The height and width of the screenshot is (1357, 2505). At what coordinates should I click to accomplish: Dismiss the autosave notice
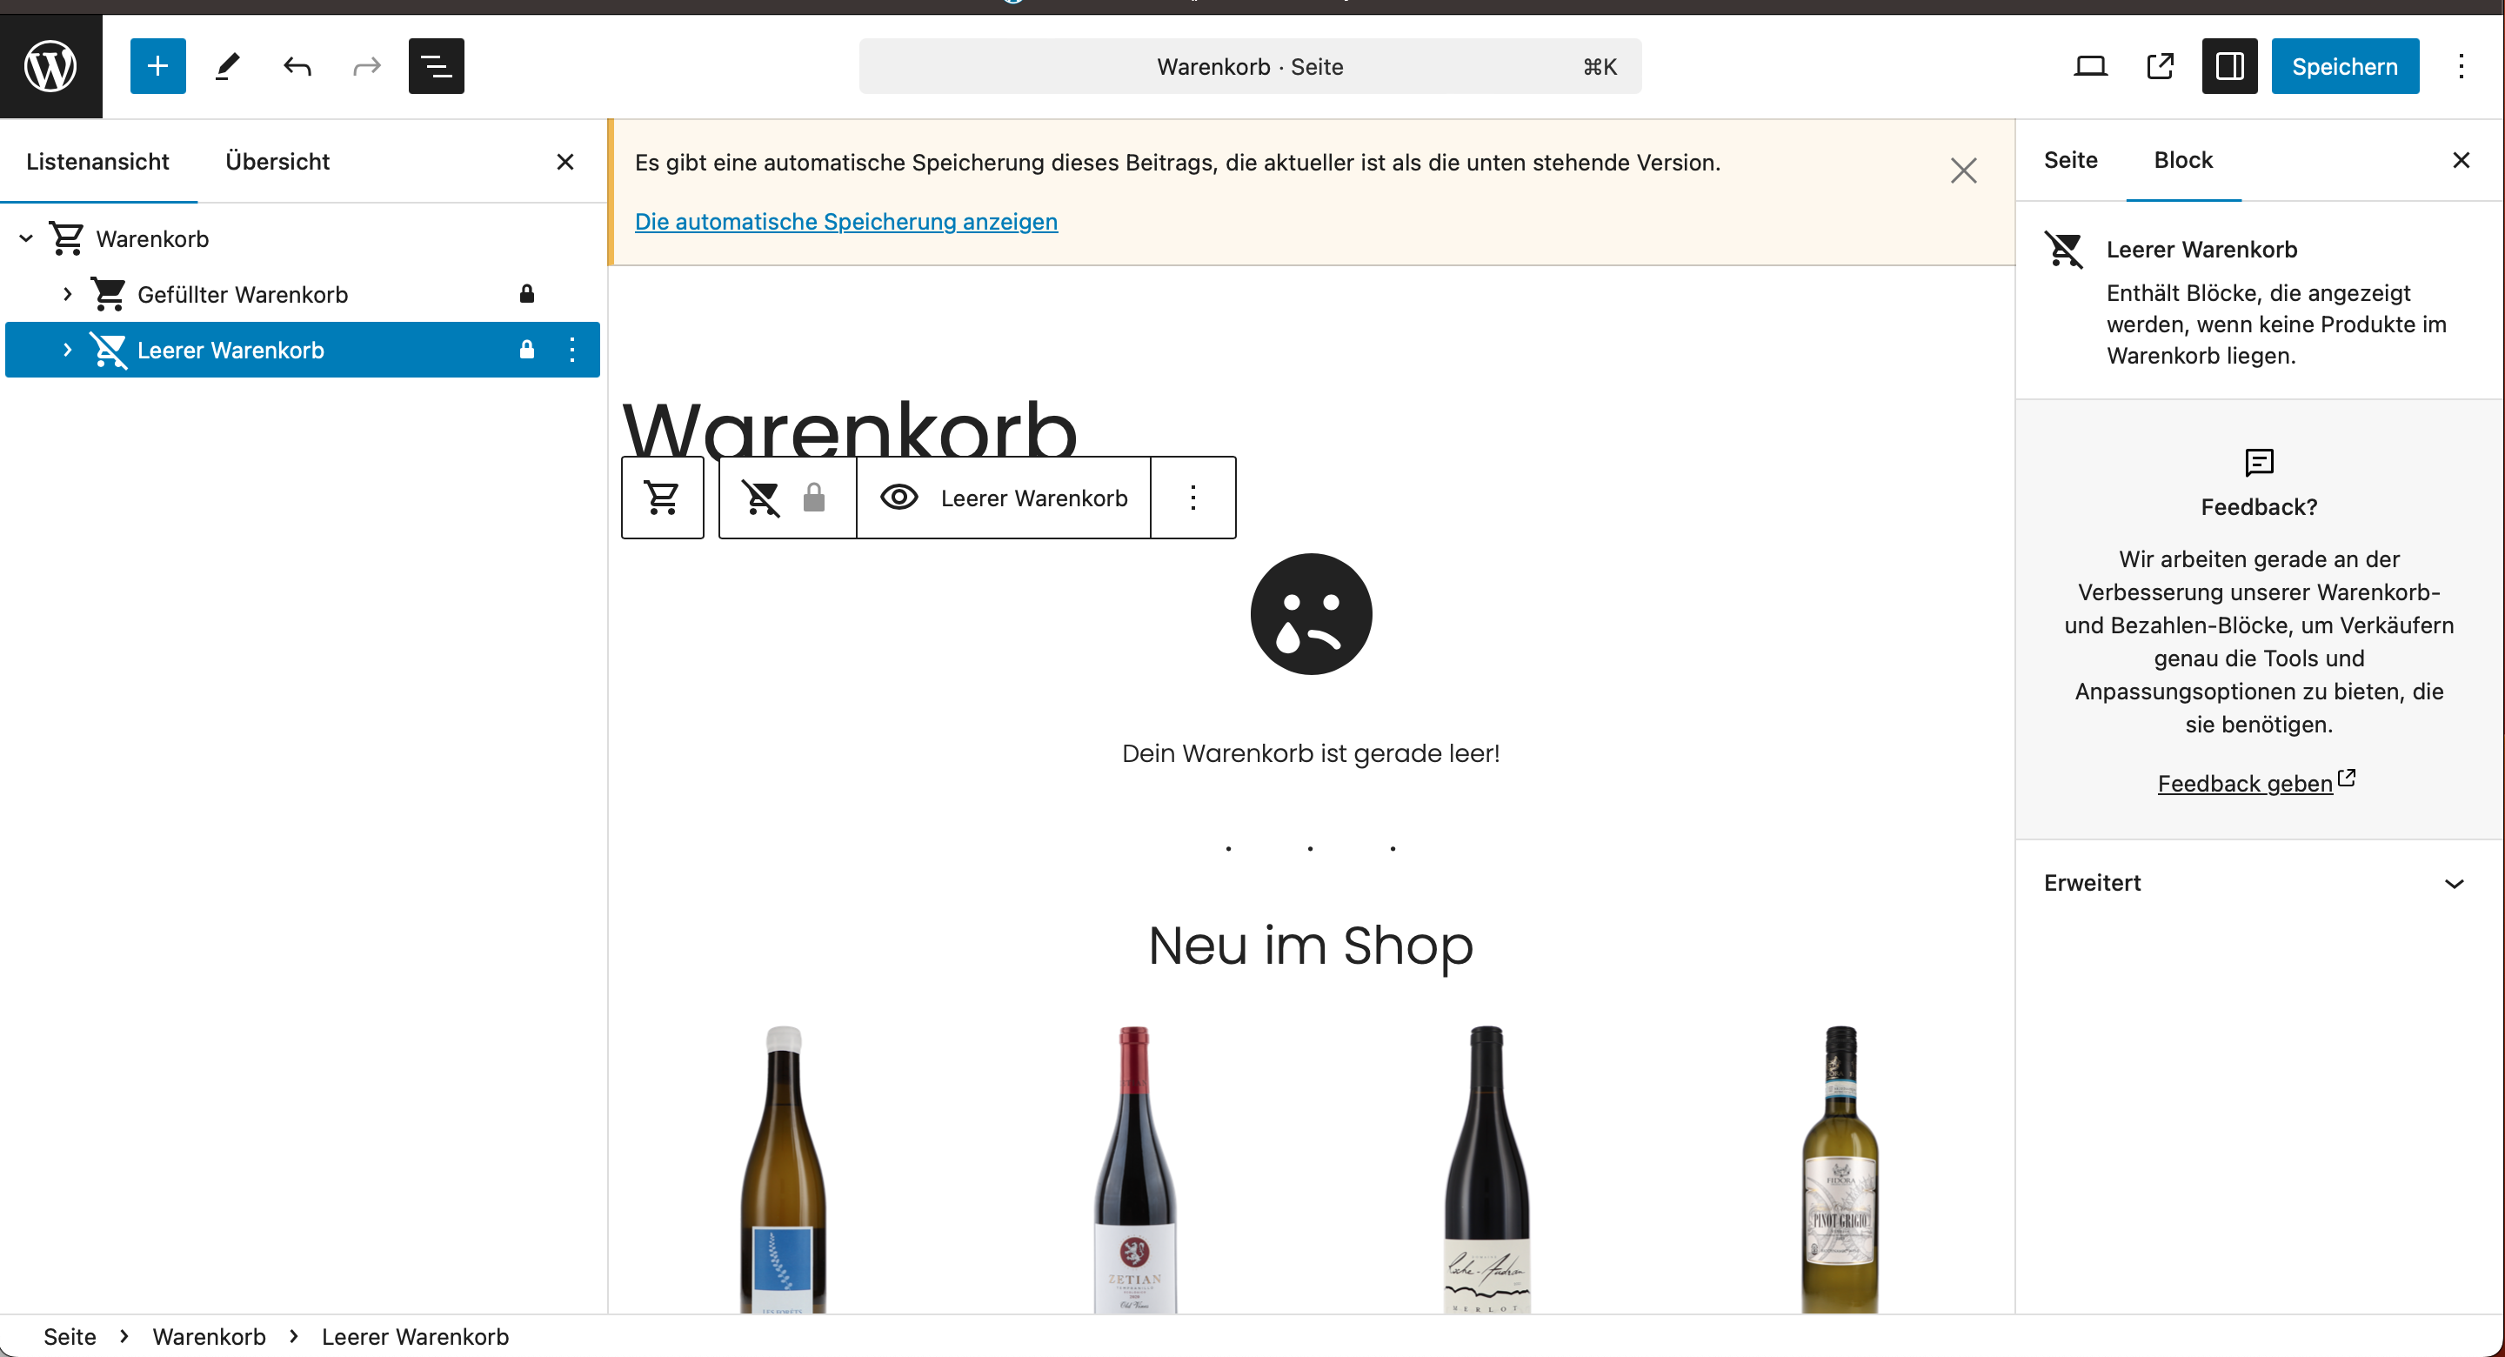(1963, 171)
